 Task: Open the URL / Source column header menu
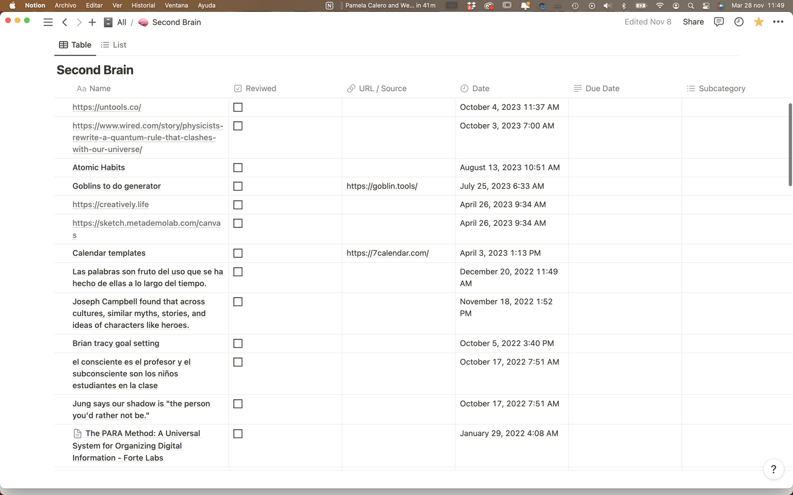pyautogui.click(x=376, y=89)
